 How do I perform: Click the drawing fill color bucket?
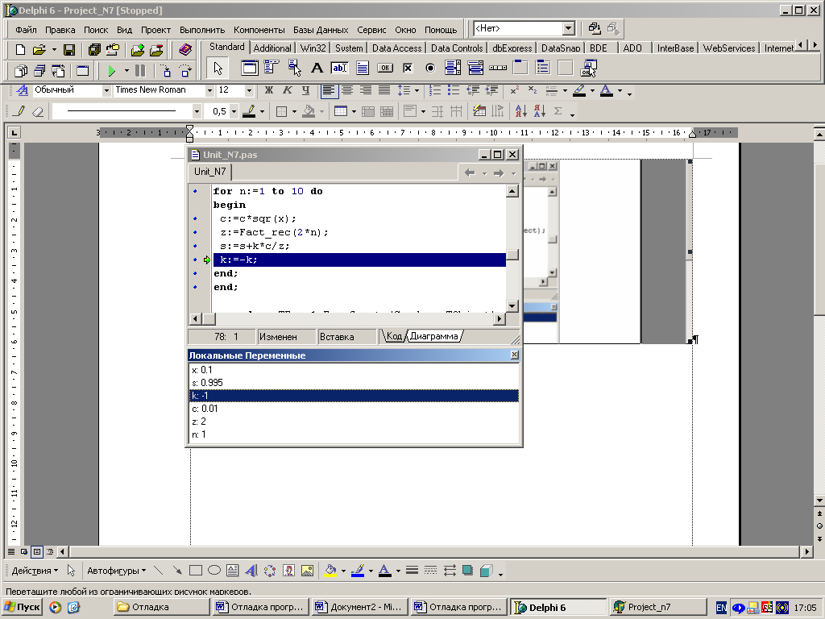click(x=330, y=571)
